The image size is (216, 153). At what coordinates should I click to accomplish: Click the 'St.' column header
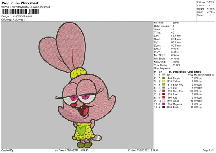coord(170,72)
